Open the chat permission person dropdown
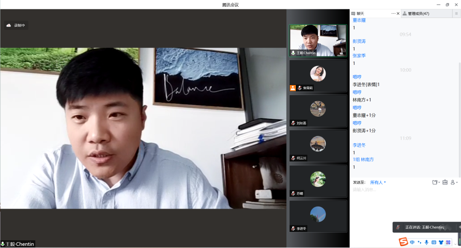Viewport: 461px width, 248px height. point(454,182)
